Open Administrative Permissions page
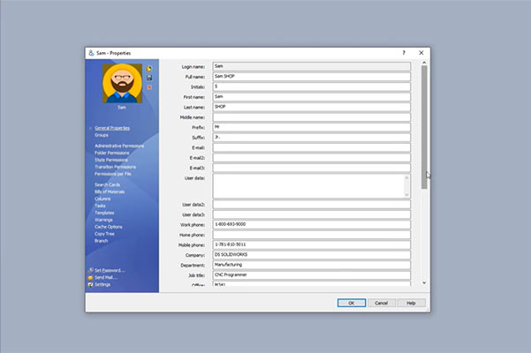The image size is (531, 353). 119,146
